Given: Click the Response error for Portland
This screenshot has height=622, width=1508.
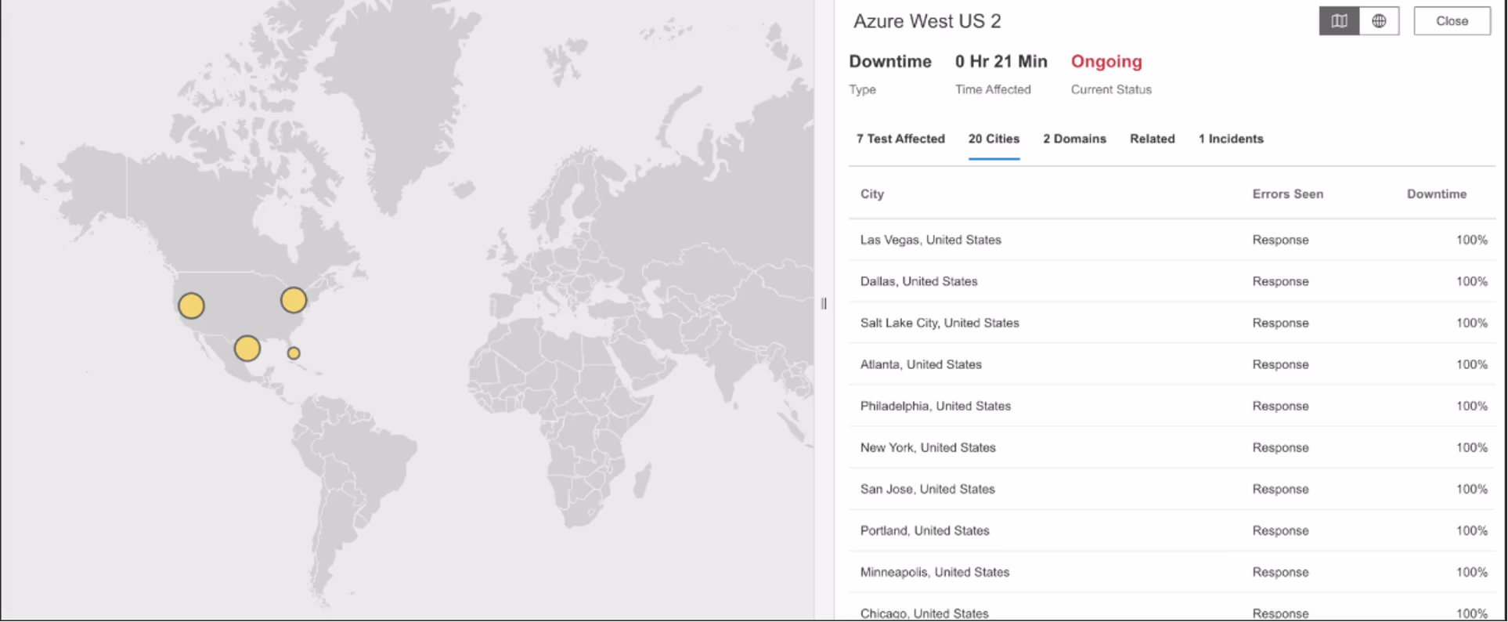Looking at the screenshot, I should pos(1280,530).
